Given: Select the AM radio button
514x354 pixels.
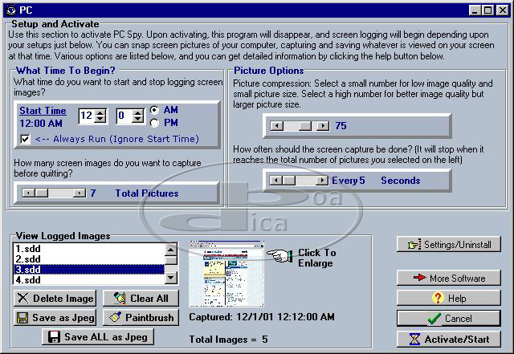Looking at the screenshot, I should [154, 110].
